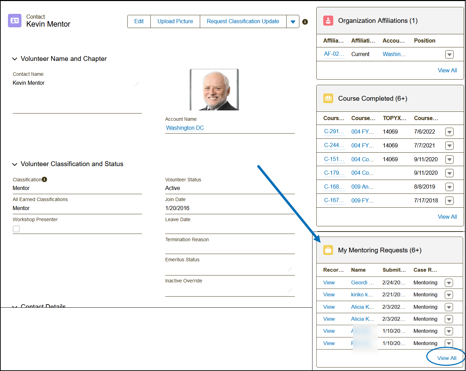Click the Upload Picture button
Image resolution: width=466 pixels, height=371 pixels.
[175, 21]
